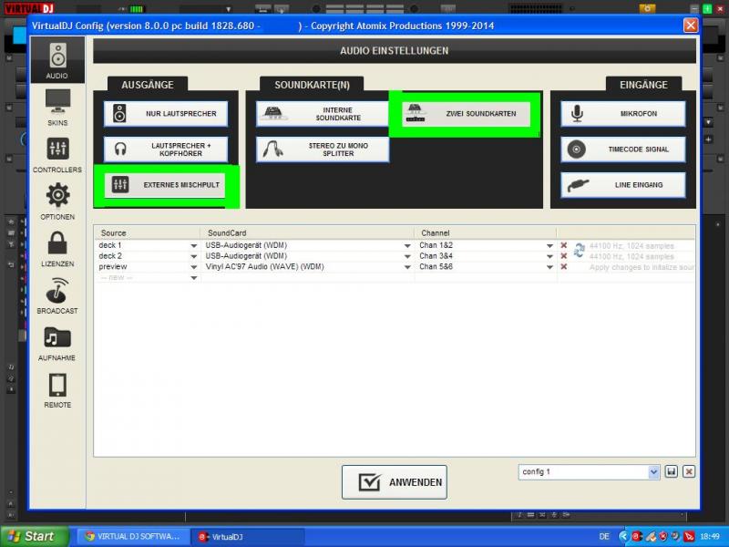Choose Interne Soundkarte option
The width and height of the screenshot is (729, 547).
pyautogui.click(x=323, y=113)
